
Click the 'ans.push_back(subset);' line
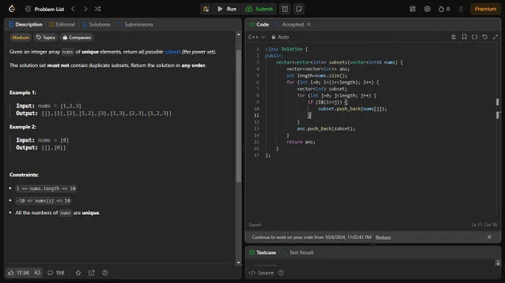point(325,128)
